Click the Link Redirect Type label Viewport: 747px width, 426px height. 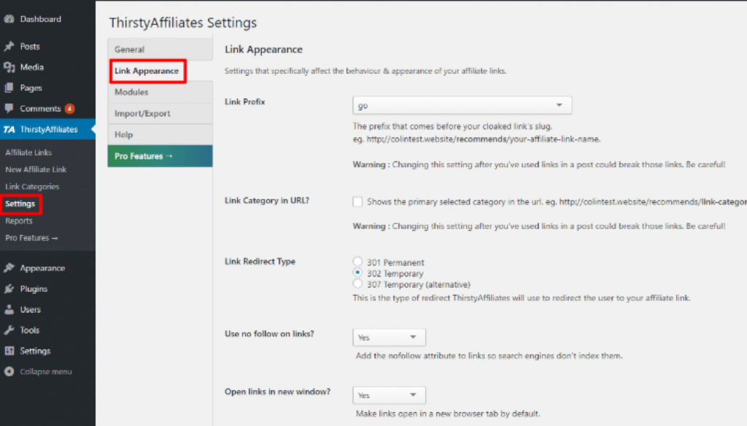(260, 261)
